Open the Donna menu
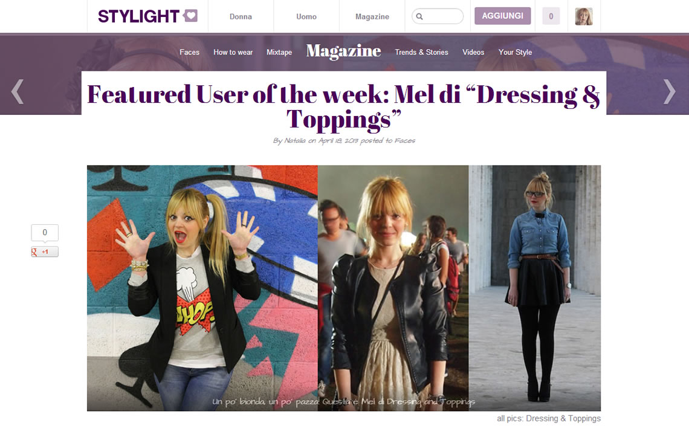Image resolution: width=689 pixels, height=428 pixels. tap(241, 17)
